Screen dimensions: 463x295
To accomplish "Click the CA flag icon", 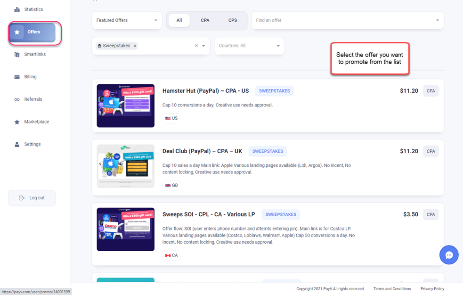I will click(168, 255).
